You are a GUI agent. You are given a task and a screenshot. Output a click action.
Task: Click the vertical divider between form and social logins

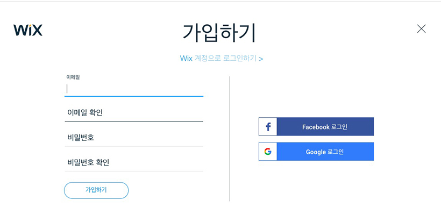[230, 139]
